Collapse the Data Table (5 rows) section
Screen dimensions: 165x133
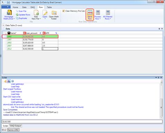coord(3,25)
